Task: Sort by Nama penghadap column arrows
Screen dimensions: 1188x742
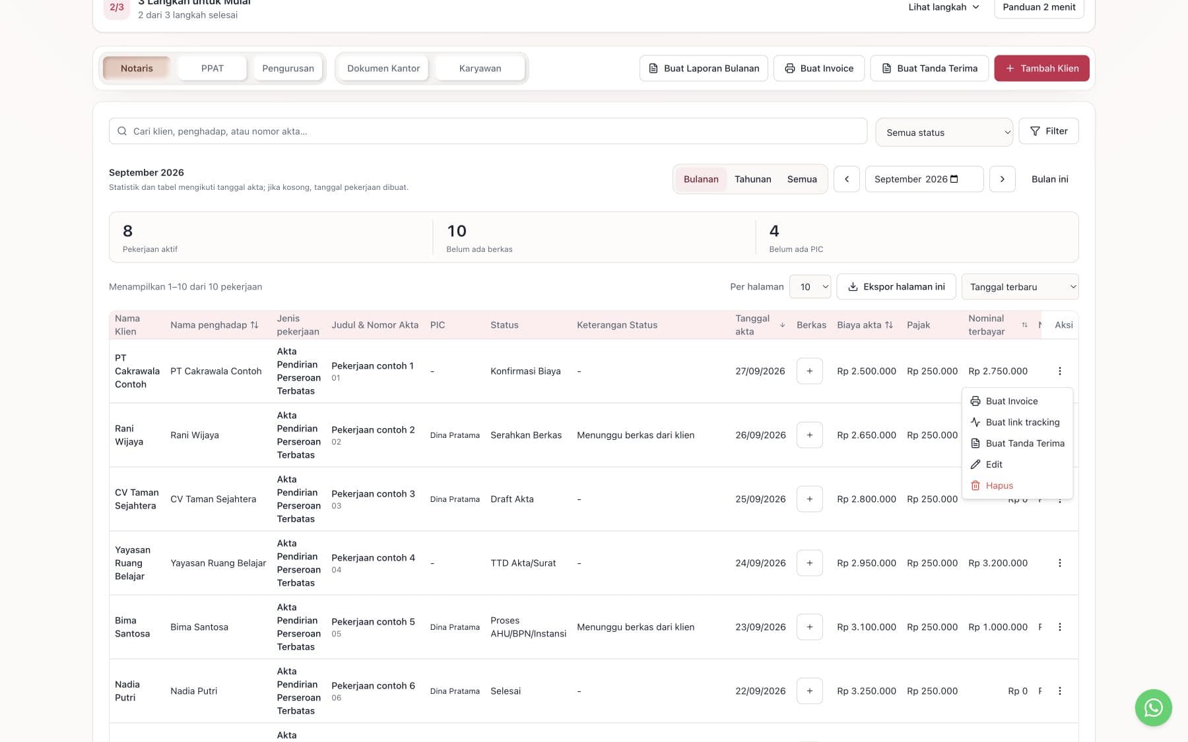Action: tap(254, 325)
